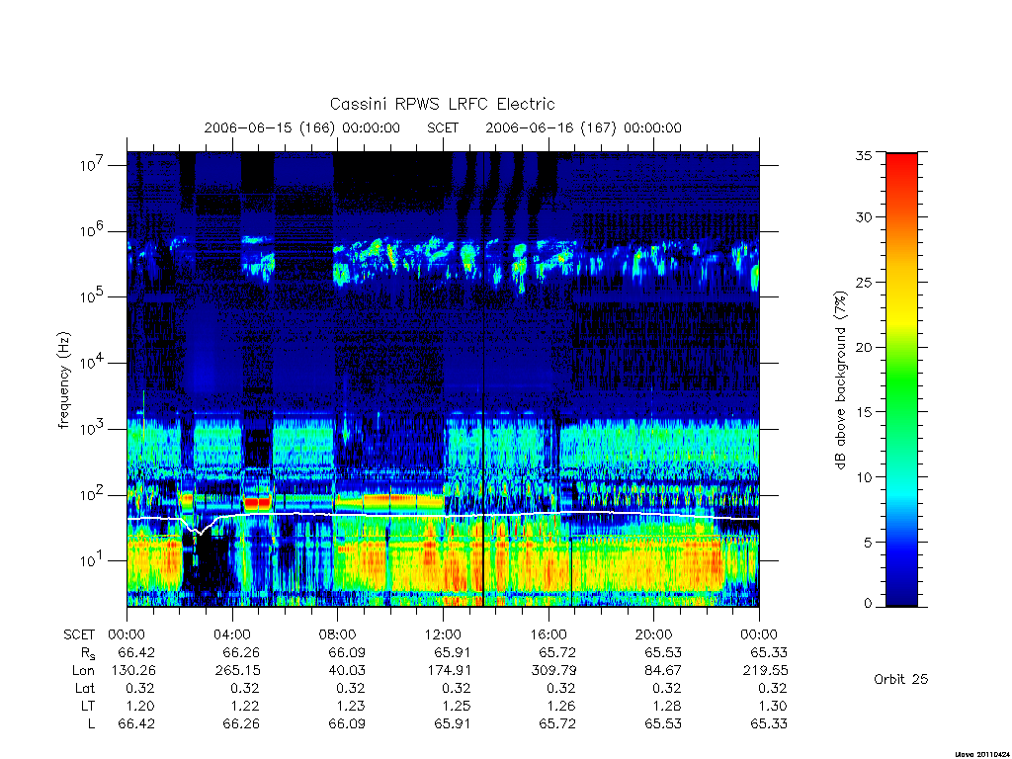
Task: Click the Orbit 25 label
Action: [x=900, y=679]
